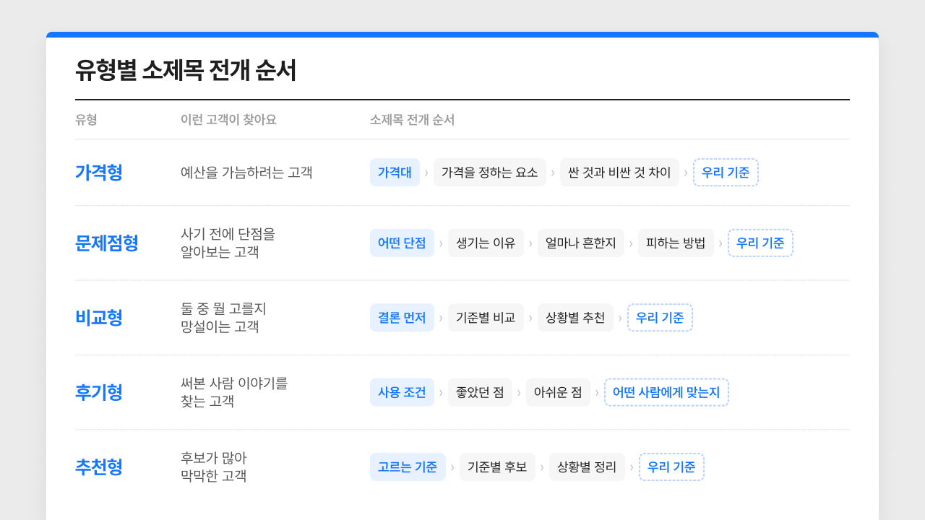Click 우리 기준 in the 문제점형 row

[x=760, y=243]
